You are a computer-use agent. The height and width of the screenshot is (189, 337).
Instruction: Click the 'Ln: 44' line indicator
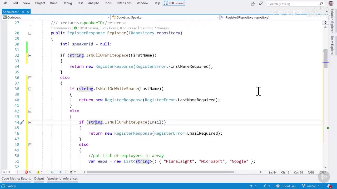click(x=273, y=172)
